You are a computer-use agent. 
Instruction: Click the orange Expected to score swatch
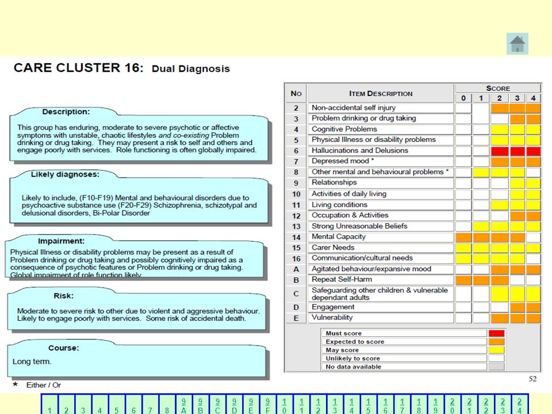tap(496, 342)
